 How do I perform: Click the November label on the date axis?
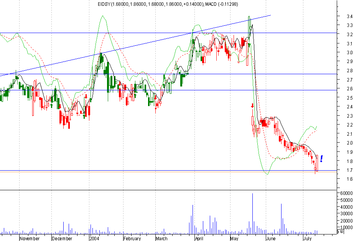[x=30, y=239]
